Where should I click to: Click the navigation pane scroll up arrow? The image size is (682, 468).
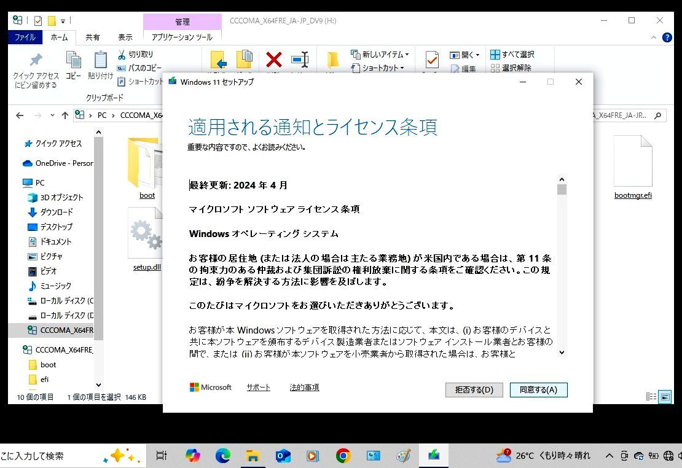click(x=99, y=132)
